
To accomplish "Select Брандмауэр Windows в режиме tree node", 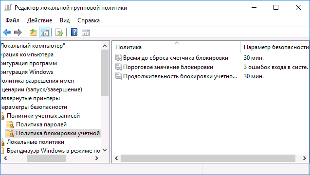I will click(x=54, y=151).
